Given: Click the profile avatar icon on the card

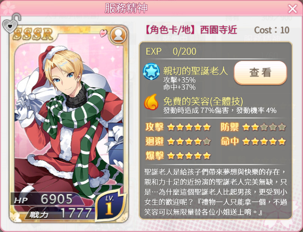Looking at the screenshot, I should pyautogui.click(x=118, y=35).
